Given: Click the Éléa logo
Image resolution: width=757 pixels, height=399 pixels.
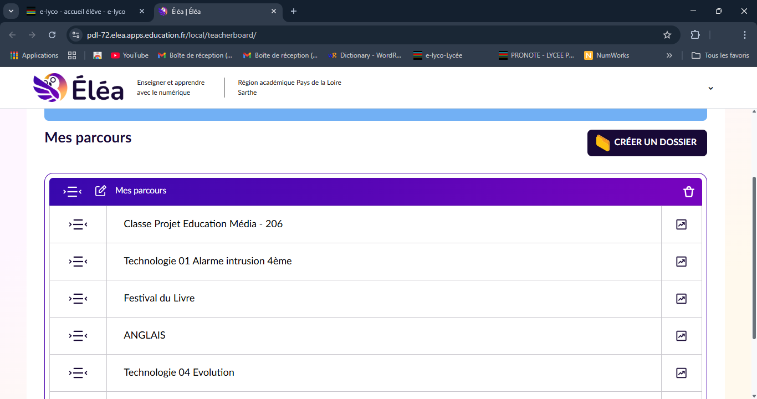Looking at the screenshot, I should coord(78,88).
